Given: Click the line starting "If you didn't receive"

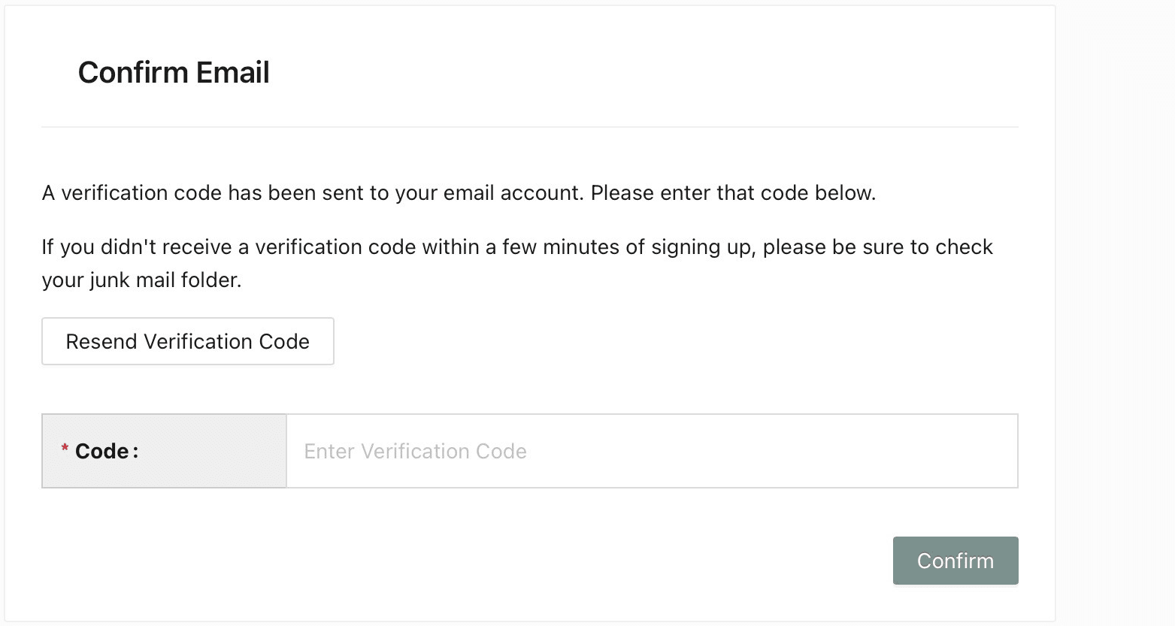Looking at the screenshot, I should (x=516, y=247).
